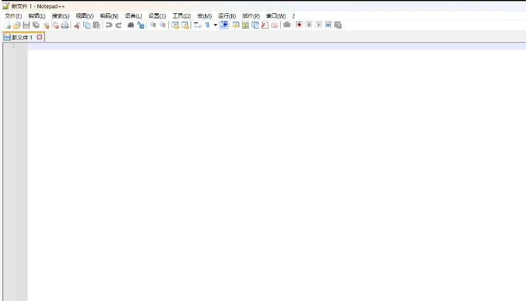Image resolution: width=526 pixels, height=301 pixels.
Task: Click the Open file folder icon
Action: tap(17, 25)
